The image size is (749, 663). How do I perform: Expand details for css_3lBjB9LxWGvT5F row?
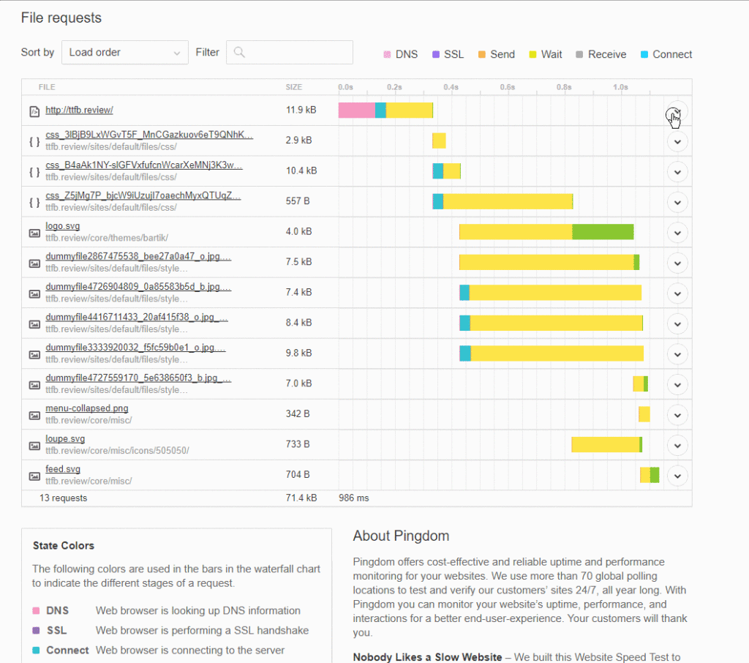677,142
